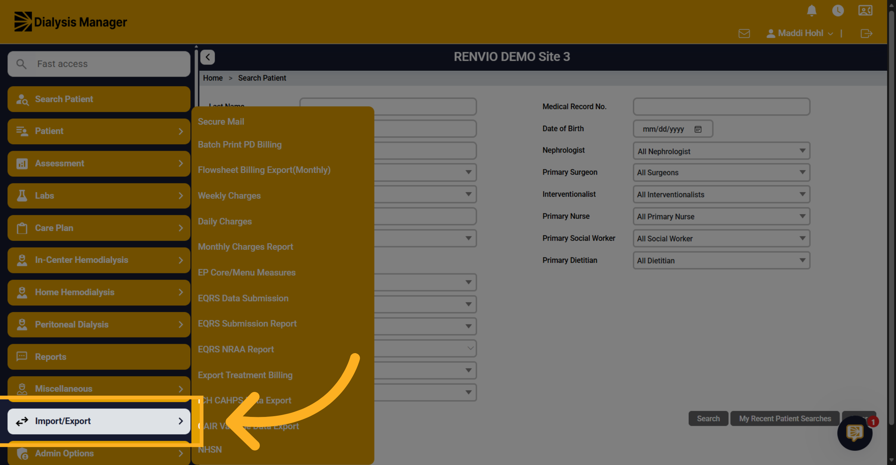Click the Care Plan clipboard icon

click(x=22, y=228)
